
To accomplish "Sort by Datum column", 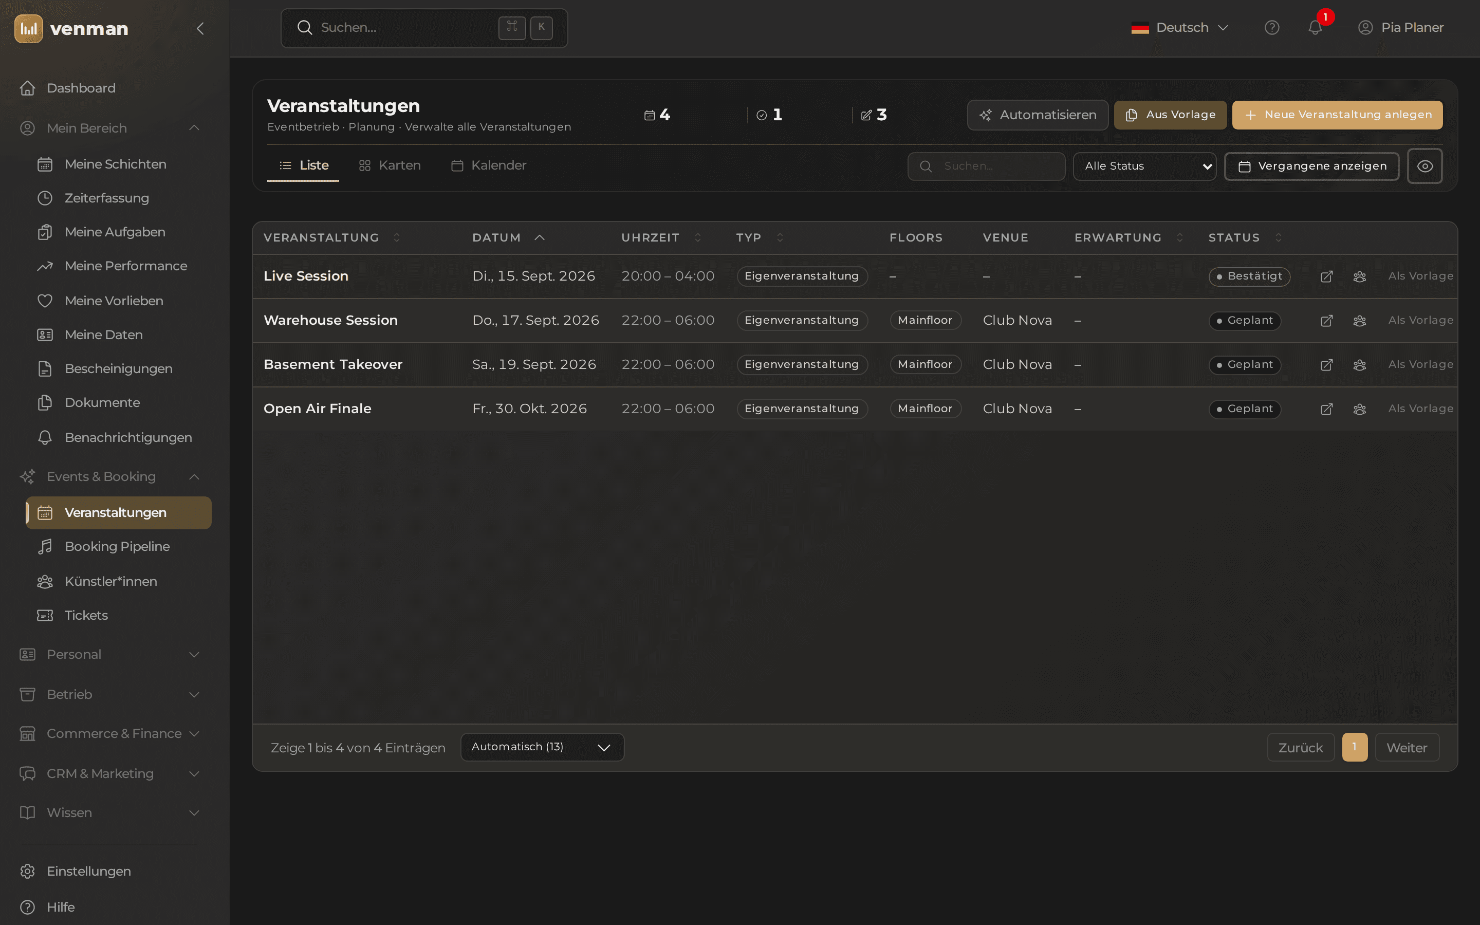I will (508, 237).
